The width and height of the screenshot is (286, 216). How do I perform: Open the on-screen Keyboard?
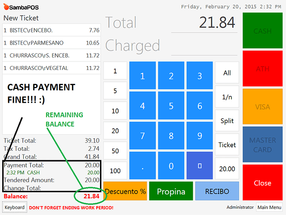click(14, 208)
